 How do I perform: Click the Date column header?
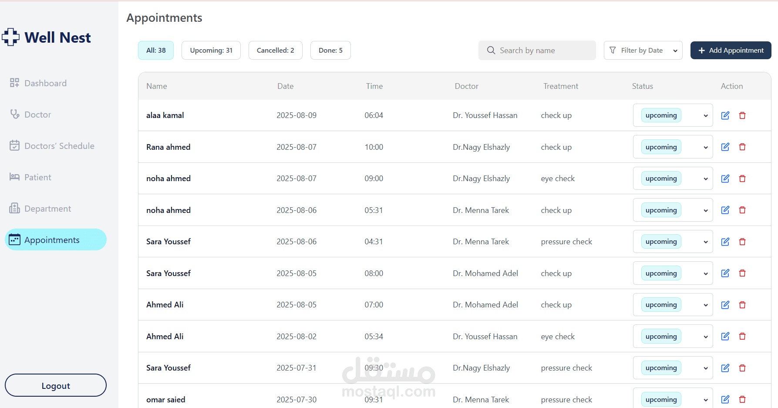(286, 86)
